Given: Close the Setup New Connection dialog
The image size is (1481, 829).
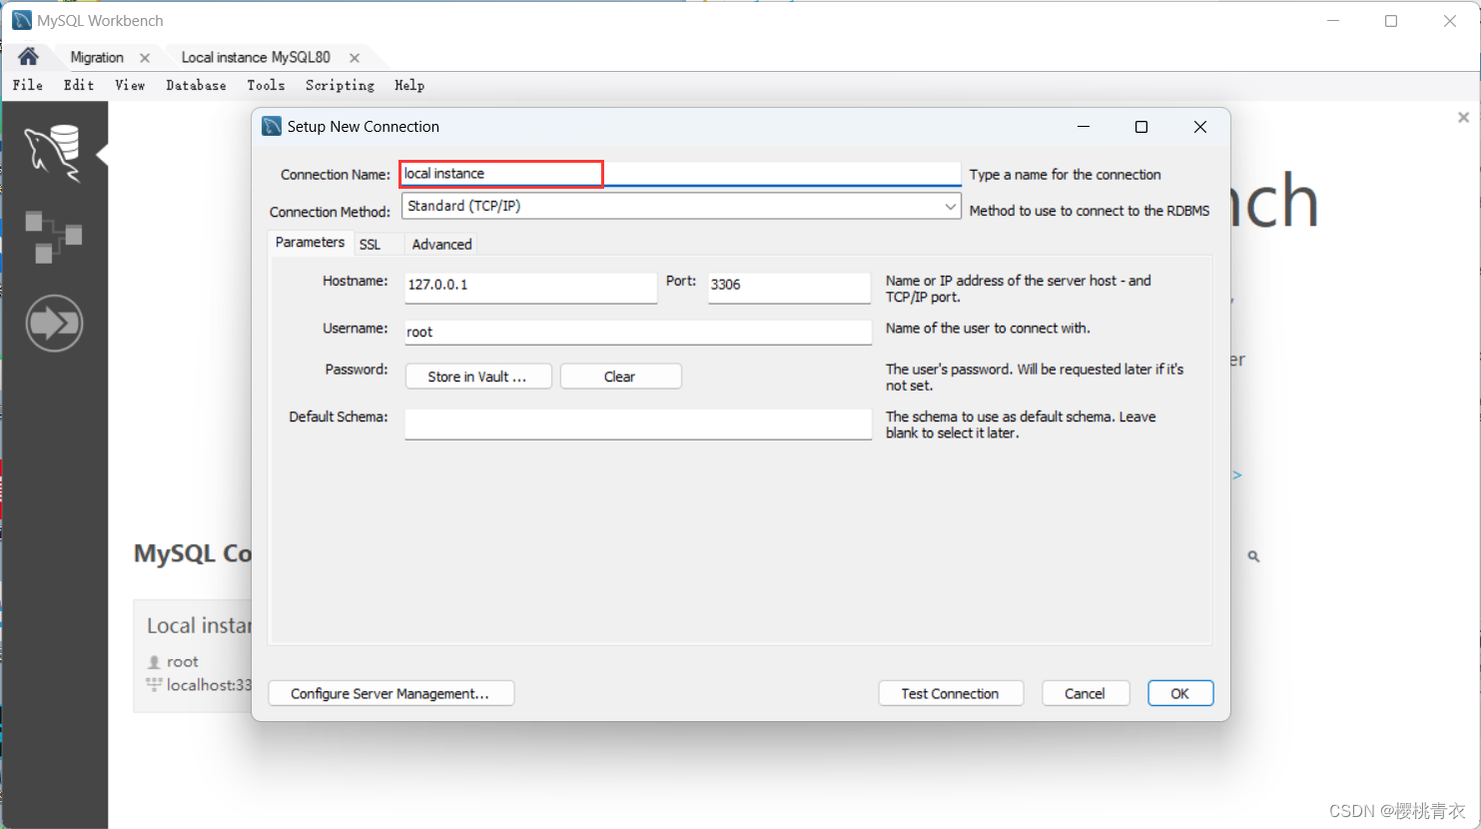Looking at the screenshot, I should [x=1200, y=127].
